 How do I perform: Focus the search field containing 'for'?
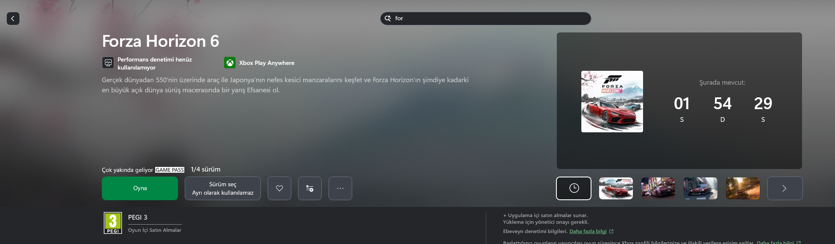coord(485,19)
